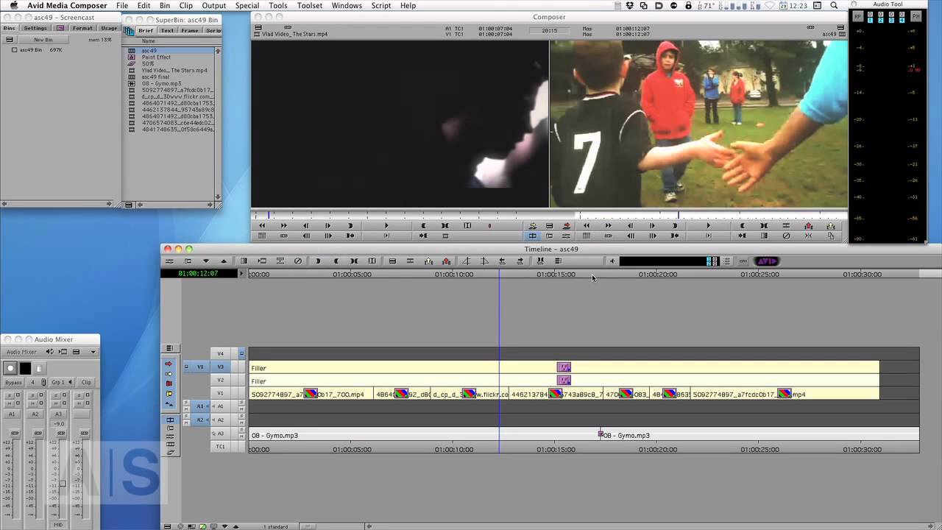Toggle the V4 video monitor icon
Screen dimensions: 942x530
coord(241,353)
